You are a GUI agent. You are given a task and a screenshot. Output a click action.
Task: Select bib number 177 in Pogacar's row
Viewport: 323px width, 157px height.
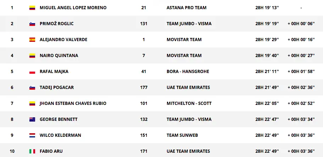144,88
